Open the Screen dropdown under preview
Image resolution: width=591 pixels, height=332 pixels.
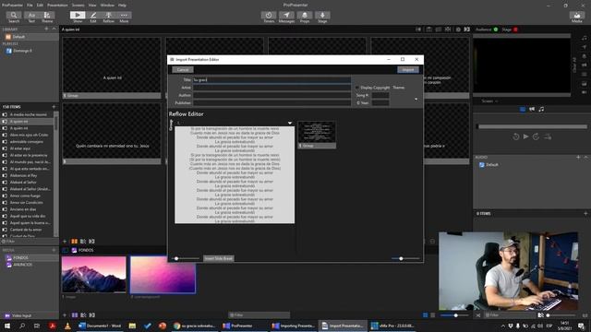coord(490,101)
